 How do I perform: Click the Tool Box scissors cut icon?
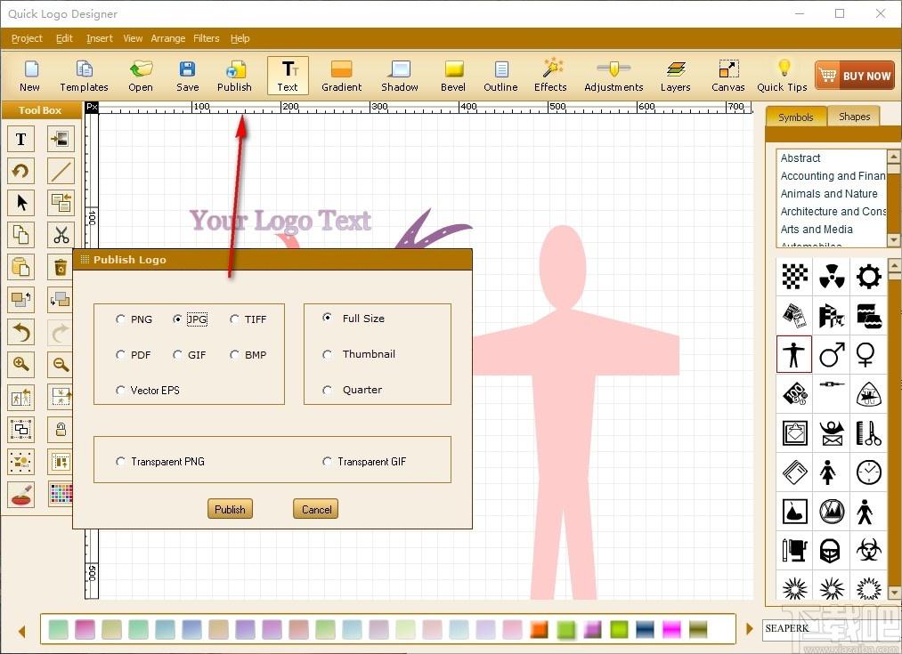(x=61, y=235)
